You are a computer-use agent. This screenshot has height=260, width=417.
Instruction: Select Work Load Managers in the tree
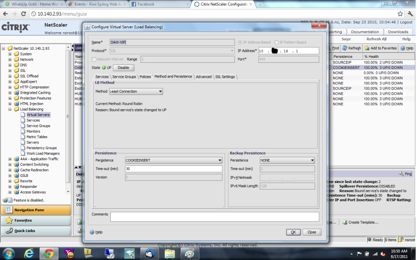pos(43,153)
